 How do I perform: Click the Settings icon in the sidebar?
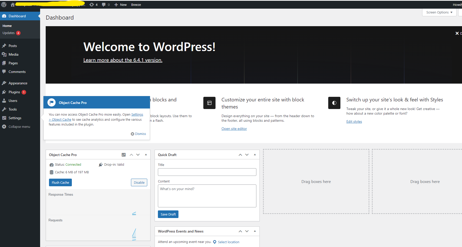pyautogui.click(x=4, y=118)
